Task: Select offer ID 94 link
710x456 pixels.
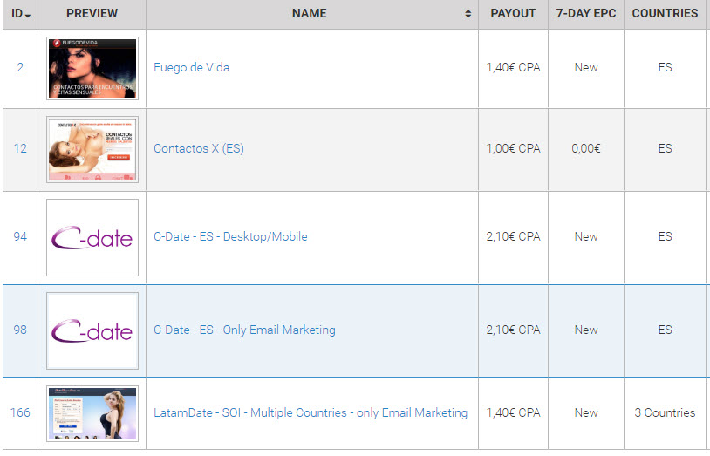Action: coord(20,236)
